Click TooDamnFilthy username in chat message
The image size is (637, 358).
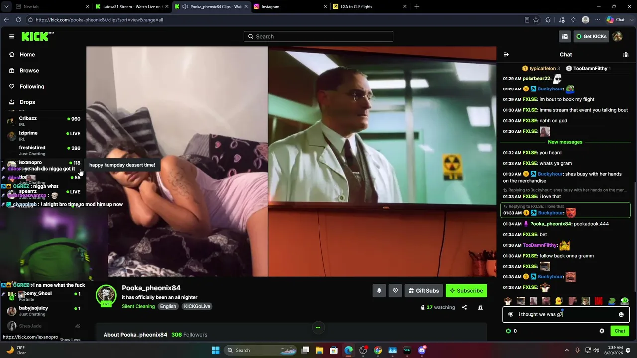coord(540,245)
